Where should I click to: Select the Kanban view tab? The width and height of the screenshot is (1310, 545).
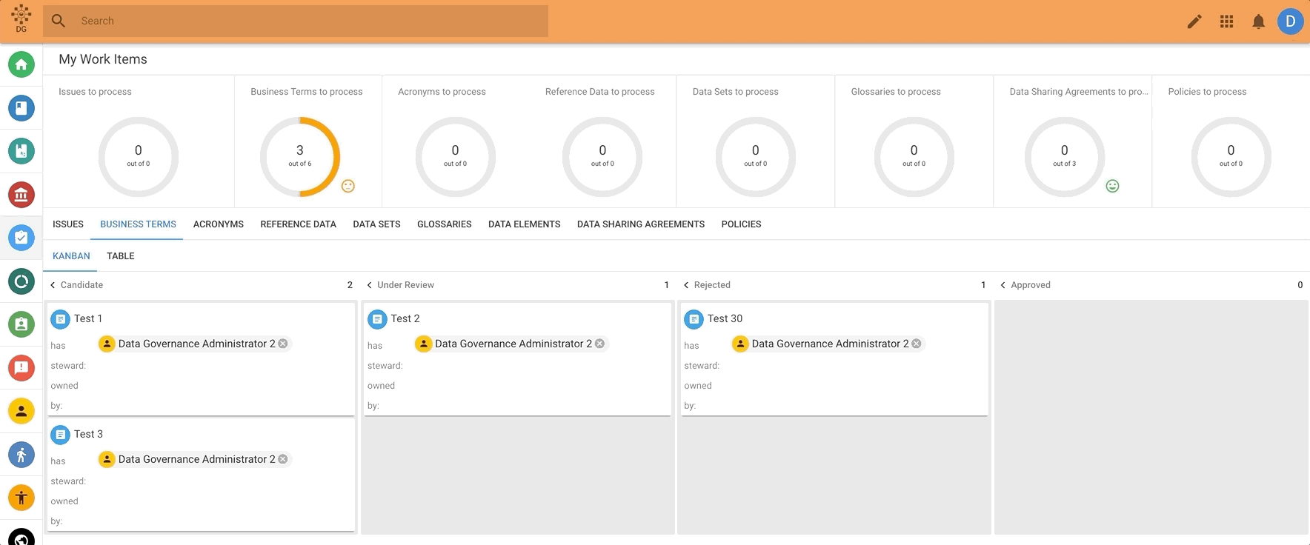(x=71, y=256)
